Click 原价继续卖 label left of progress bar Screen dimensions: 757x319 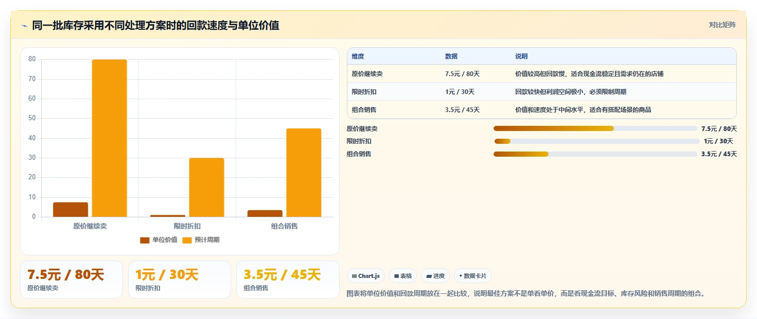click(362, 129)
